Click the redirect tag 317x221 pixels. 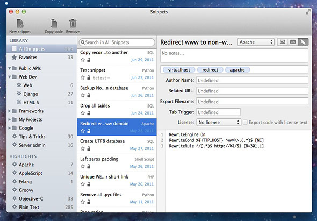tap(210, 70)
